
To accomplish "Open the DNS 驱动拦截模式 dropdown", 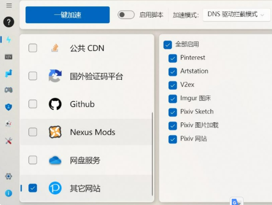I will click(236, 15).
